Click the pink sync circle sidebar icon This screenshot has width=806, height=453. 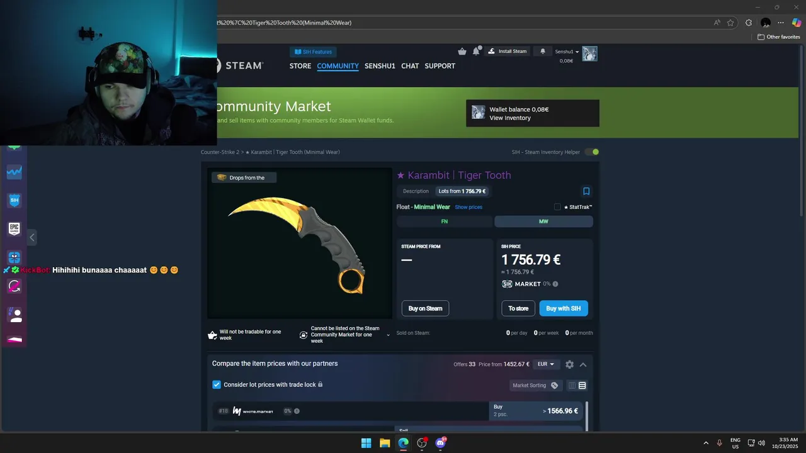14,286
